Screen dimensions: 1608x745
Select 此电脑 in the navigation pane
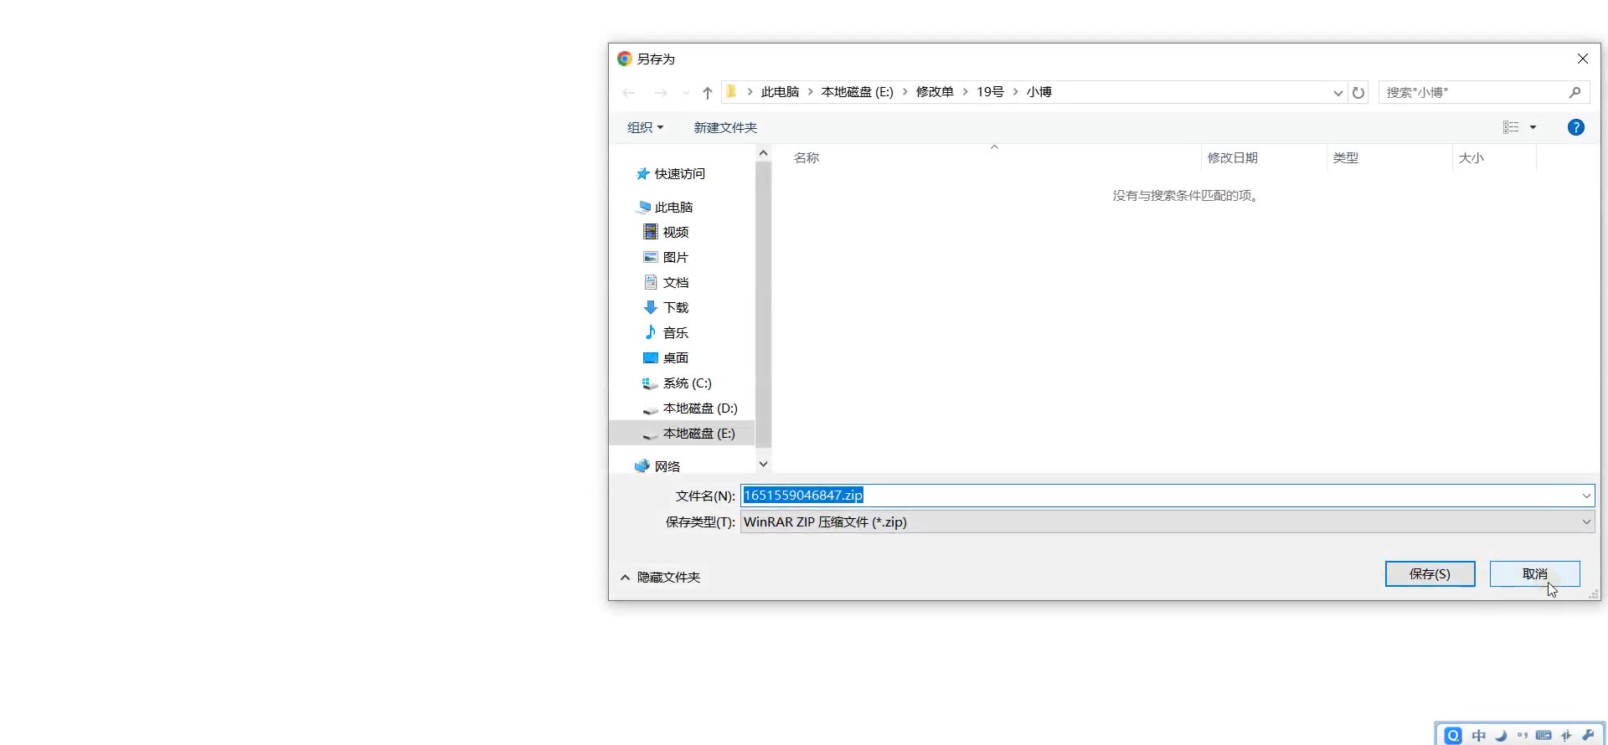click(x=665, y=207)
